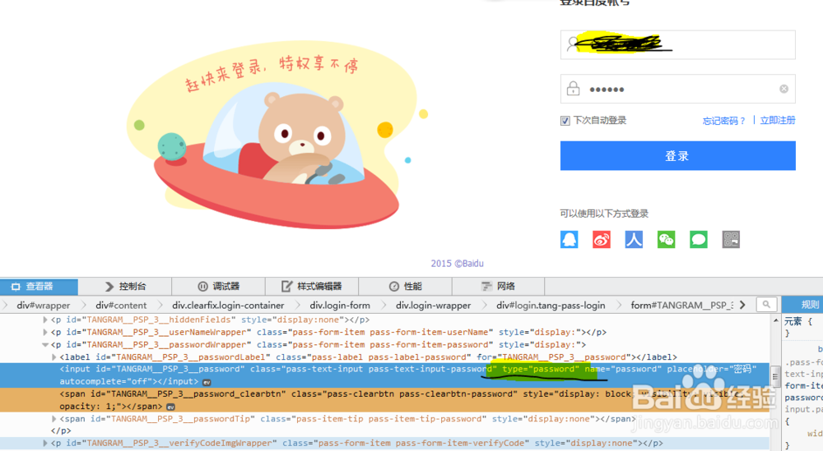
Task: Click the QR code login icon
Action: pyautogui.click(x=731, y=239)
